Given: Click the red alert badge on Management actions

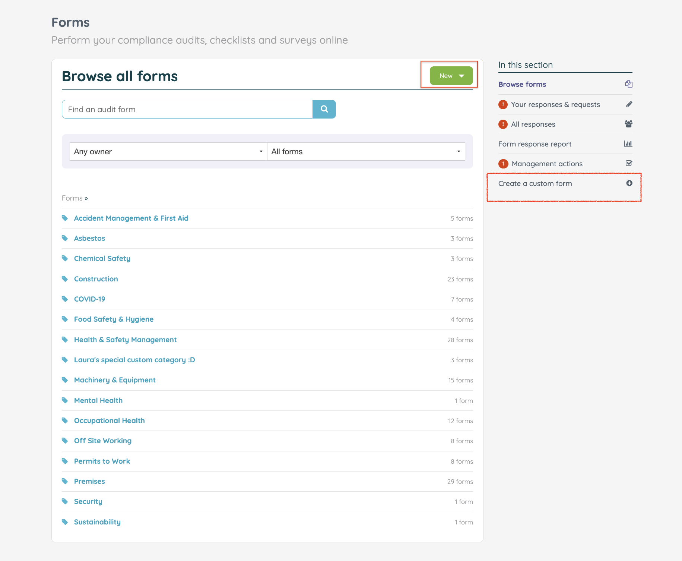Looking at the screenshot, I should 503,164.
